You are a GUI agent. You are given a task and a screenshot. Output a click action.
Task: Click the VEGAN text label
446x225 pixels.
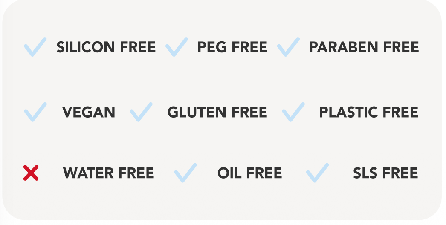coord(89,112)
